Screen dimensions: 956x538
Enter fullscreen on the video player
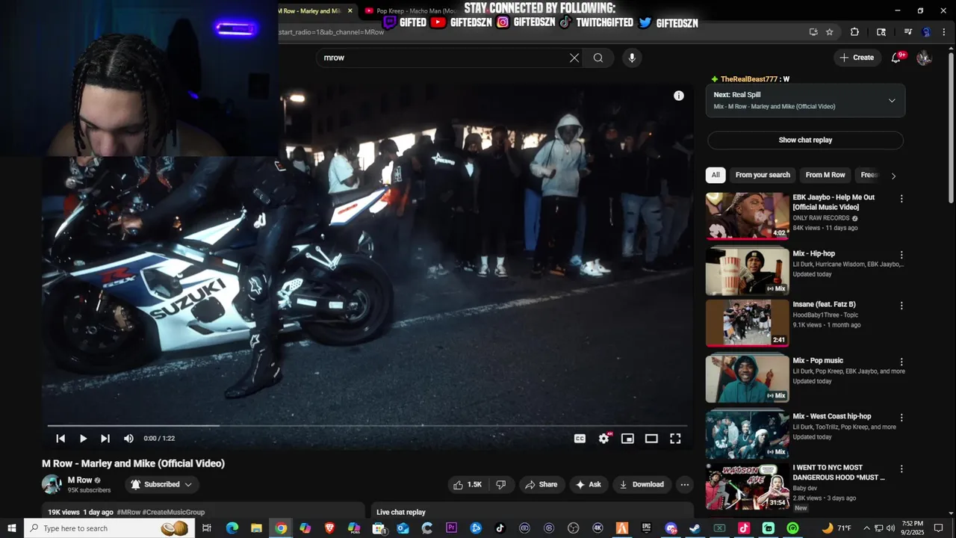click(x=675, y=439)
